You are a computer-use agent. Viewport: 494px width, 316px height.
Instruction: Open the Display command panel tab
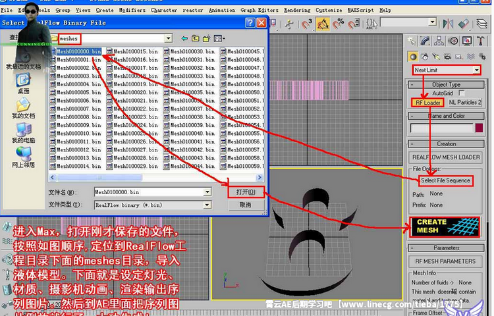click(x=467, y=41)
